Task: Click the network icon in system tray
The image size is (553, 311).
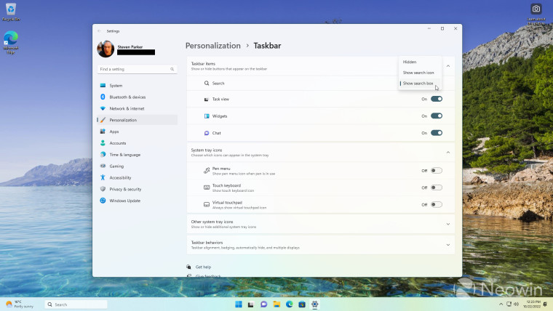Action: click(509, 304)
